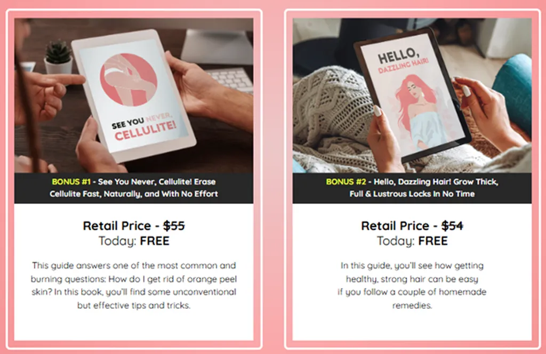Click the small potted succulent in photo
The image size is (546, 354).
click(x=58, y=57)
